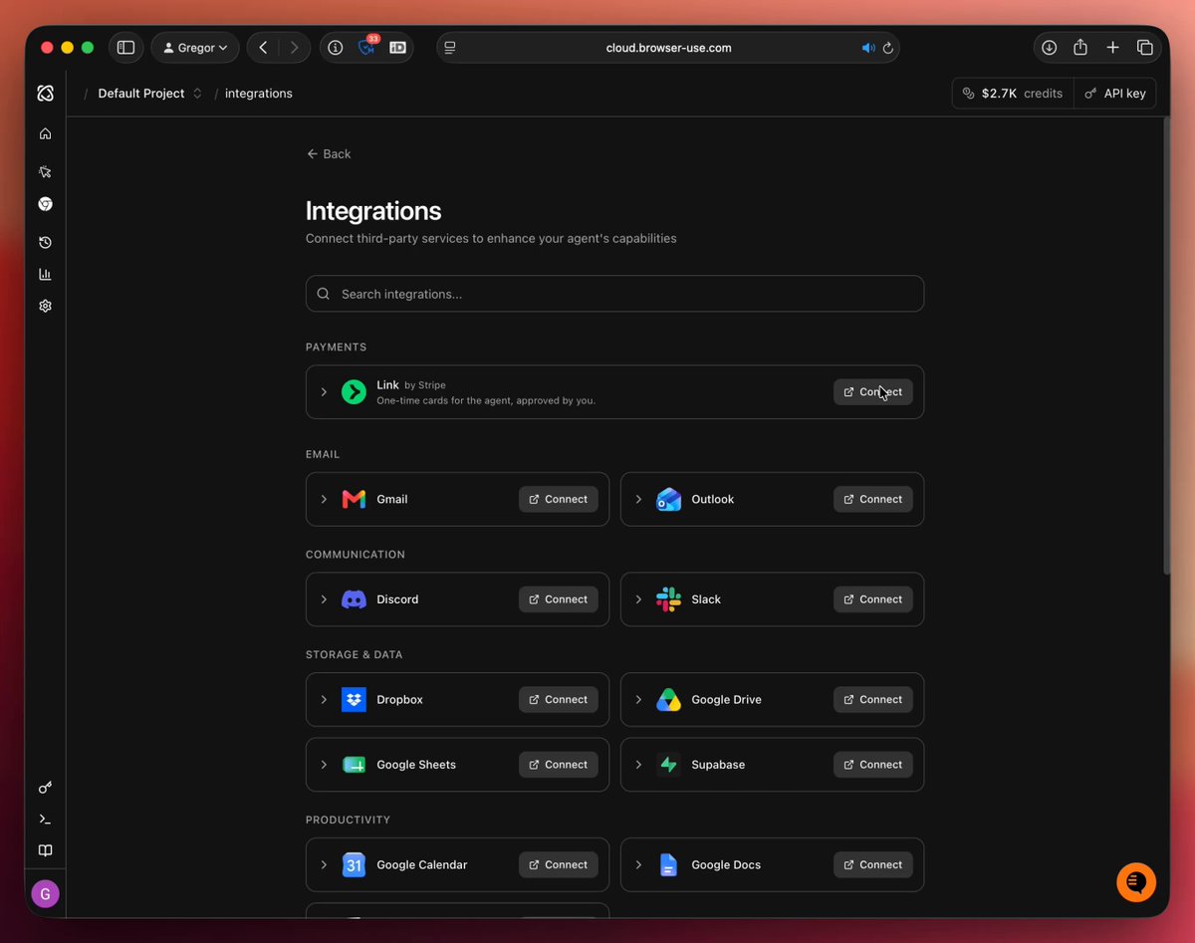
Task: Click the info circle icon in Safari toolbar
Action: 336,48
